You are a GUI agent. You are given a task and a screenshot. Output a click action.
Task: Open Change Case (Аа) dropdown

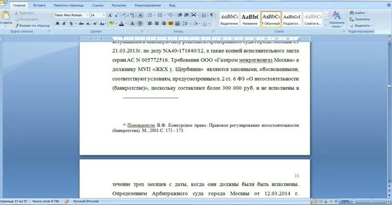[x=102, y=23]
